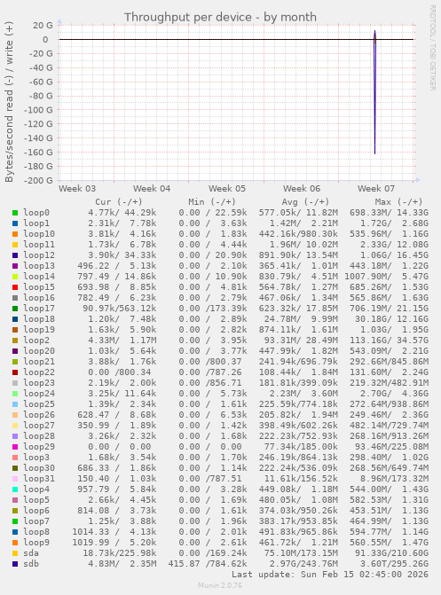Image resolution: width=441 pixels, height=595 pixels.
Task: Click the 'loop14' legend label
Action: [39, 277]
